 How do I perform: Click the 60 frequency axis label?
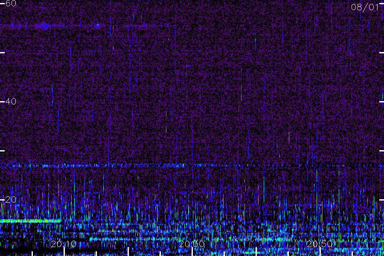click(11, 3)
